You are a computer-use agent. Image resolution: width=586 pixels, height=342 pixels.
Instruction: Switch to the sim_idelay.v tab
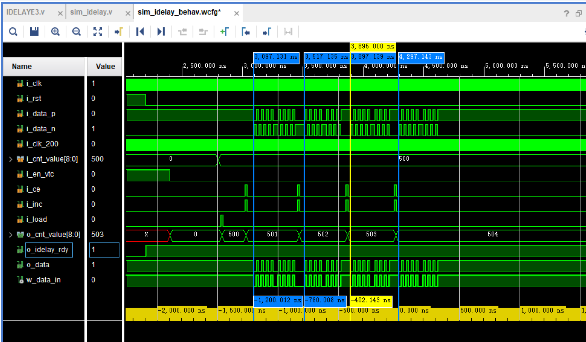(91, 11)
